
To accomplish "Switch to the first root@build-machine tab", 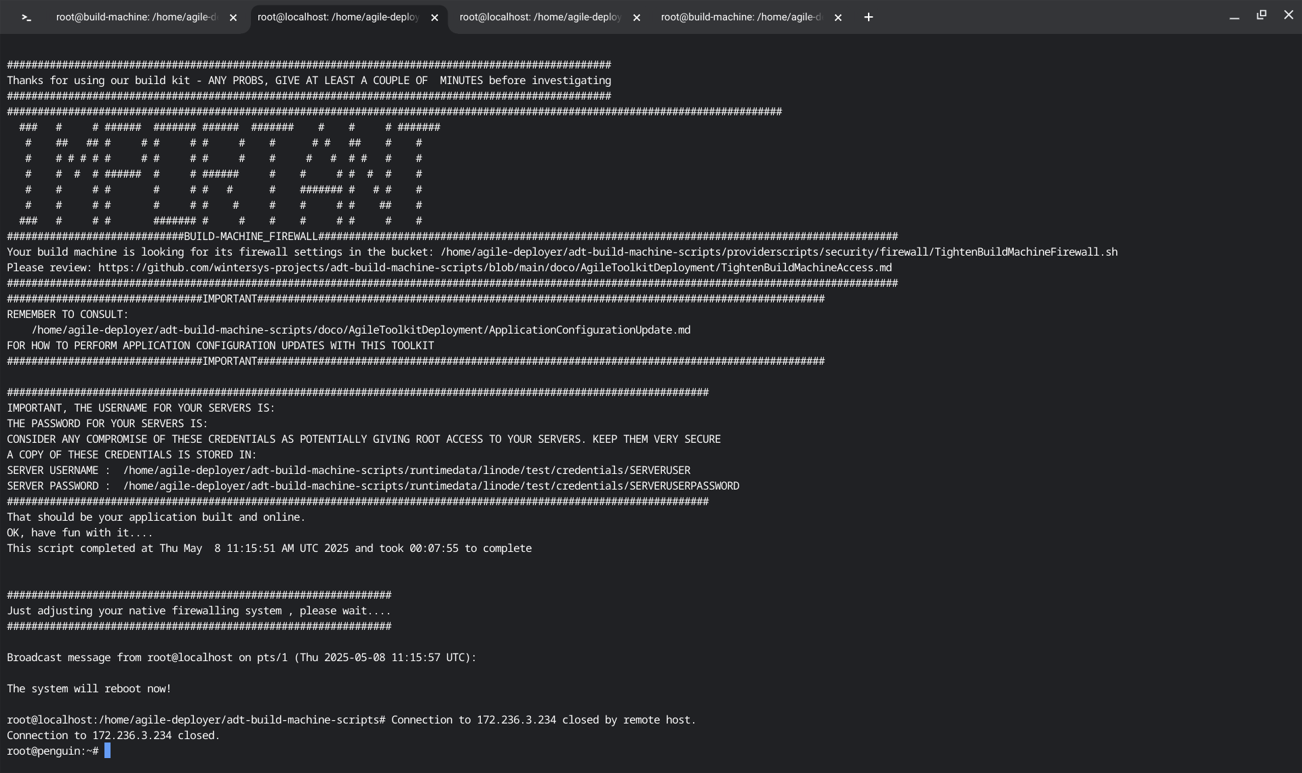I will [136, 18].
